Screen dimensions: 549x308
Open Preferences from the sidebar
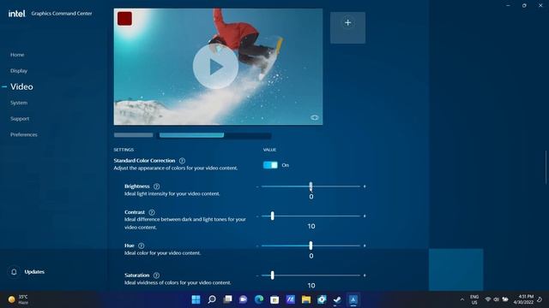click(x=24, y=134)
